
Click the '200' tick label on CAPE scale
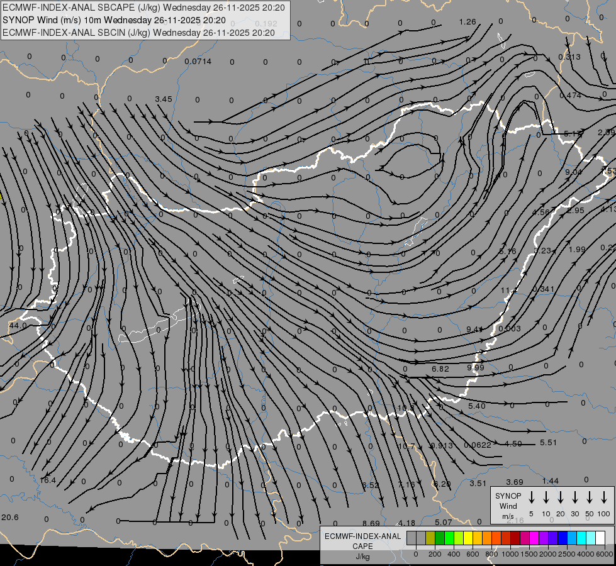point(435,554)
